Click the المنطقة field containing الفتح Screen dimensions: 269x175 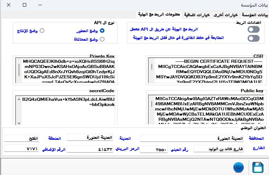(21, 138)
